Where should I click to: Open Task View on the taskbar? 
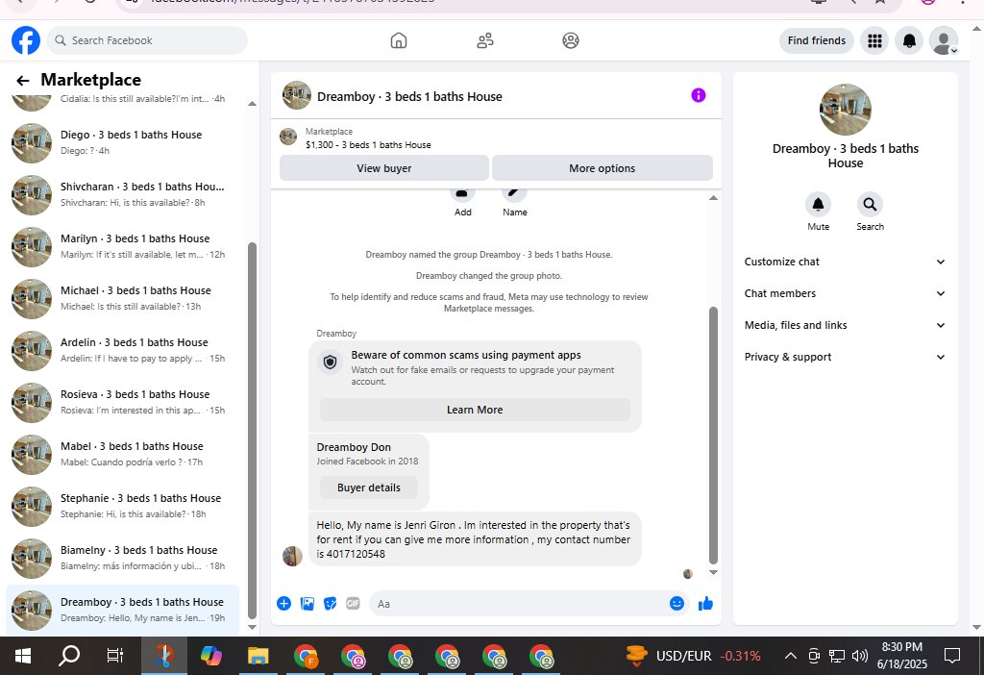(115, 656)
